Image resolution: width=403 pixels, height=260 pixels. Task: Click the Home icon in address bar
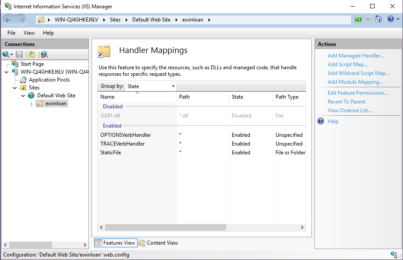[x=378, y=19]
